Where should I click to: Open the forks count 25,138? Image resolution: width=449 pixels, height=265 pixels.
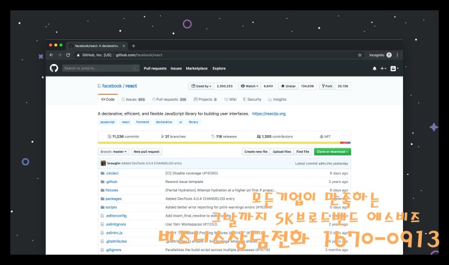pyautogui.click(x=343, y=86)
